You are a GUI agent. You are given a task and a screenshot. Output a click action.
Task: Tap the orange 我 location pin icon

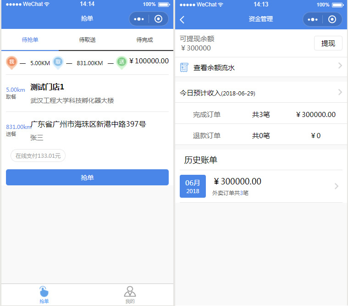point(12,62)
